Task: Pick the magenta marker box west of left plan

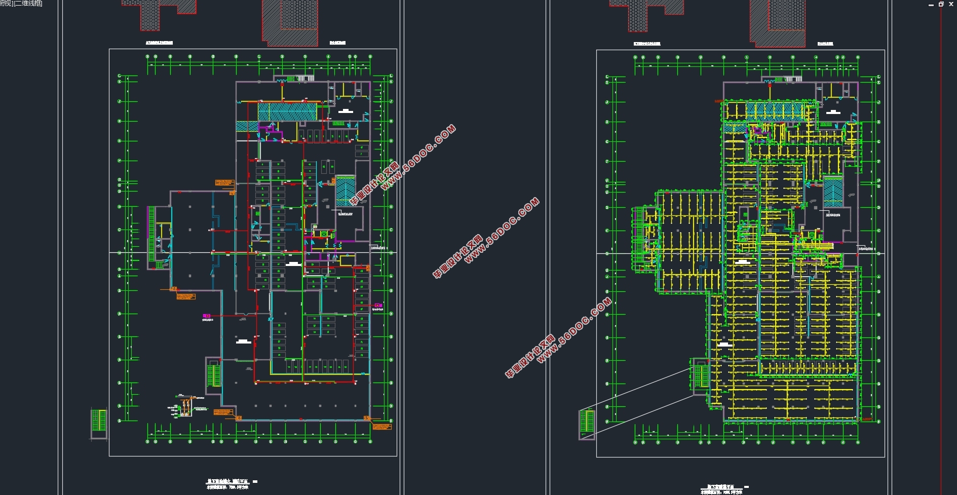Action: tap(206, 316)
